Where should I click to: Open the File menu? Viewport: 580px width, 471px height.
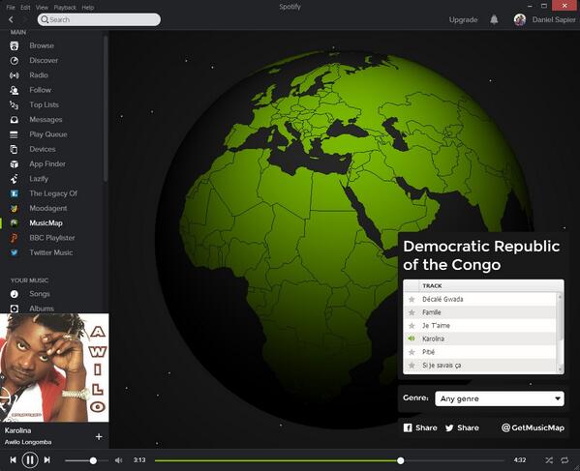[x=11, y=8]
